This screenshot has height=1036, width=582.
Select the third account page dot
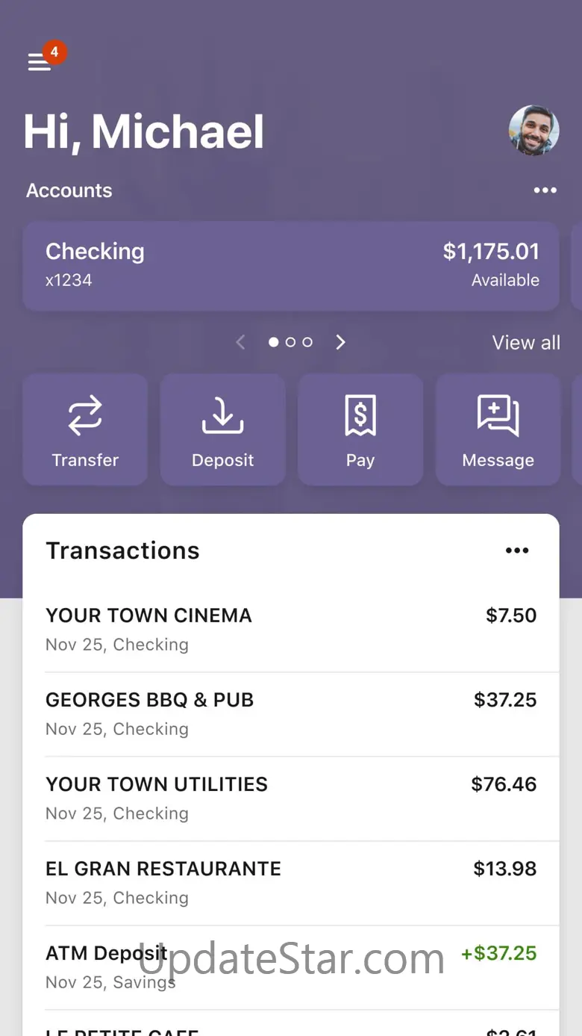pos(307,342)
